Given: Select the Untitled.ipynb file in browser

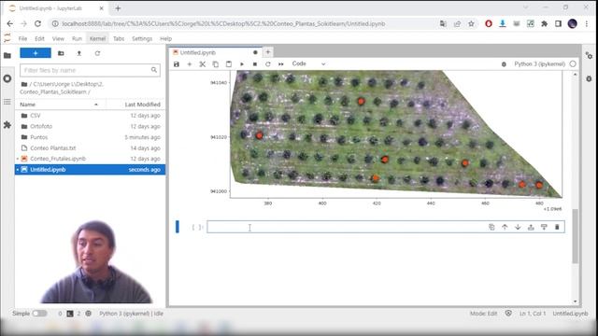Looking at the screenshot, I should (90, 170).
